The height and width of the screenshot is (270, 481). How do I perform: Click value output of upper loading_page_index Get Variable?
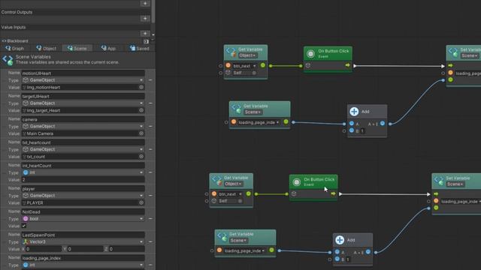286,121
